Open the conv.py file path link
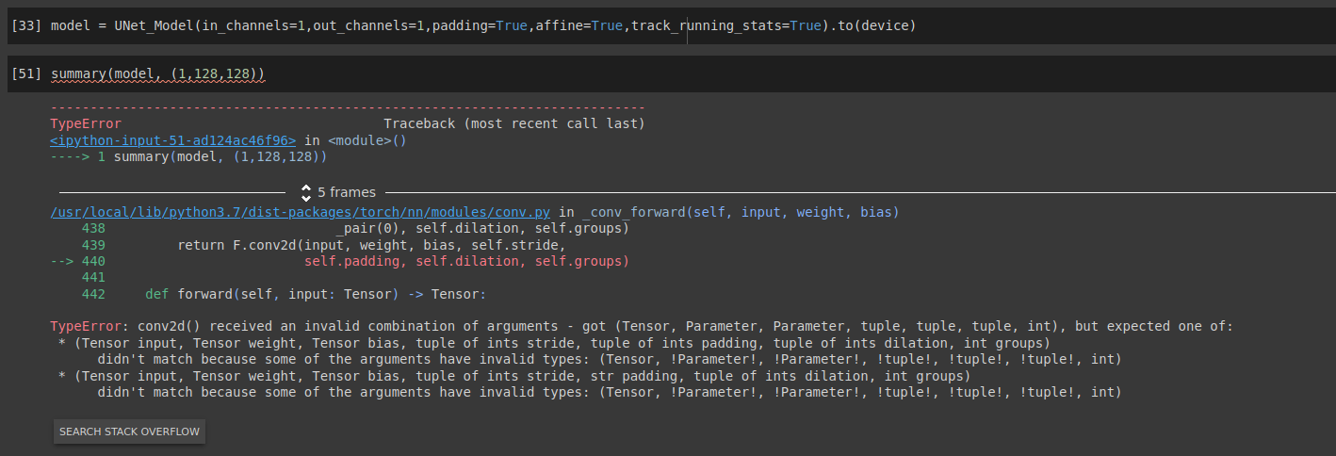 [300, 212]
